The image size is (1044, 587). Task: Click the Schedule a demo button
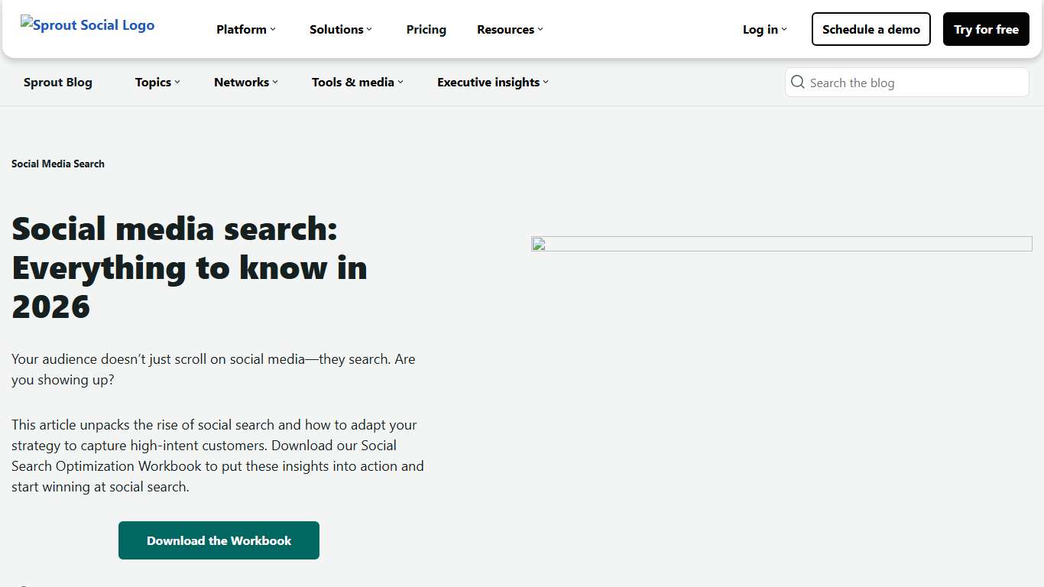871,29
